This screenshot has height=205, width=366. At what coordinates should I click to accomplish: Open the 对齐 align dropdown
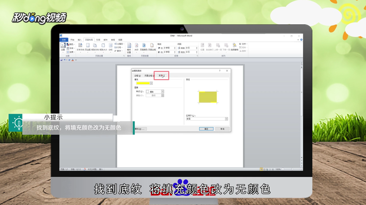coord(243,44)
